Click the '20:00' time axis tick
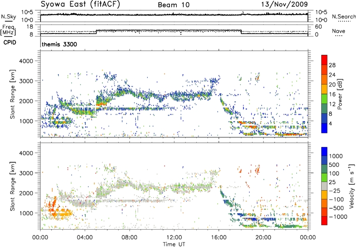Viewport: 356px width, 247px height. [x=263, y=238]
